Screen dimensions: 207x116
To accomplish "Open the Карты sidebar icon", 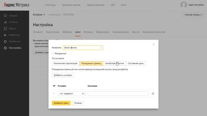I will pos(5,29).
